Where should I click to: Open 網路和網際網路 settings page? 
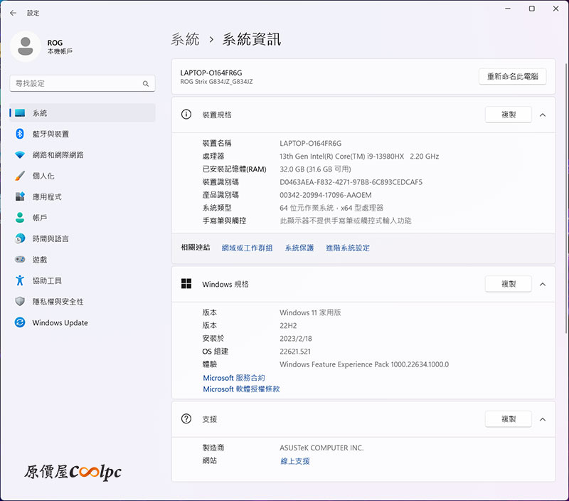pos(83,155)
